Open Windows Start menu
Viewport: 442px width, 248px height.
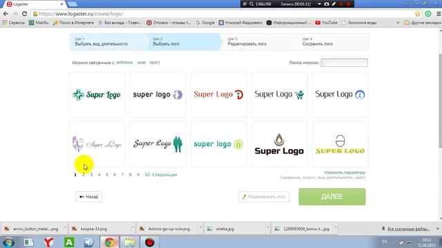(x=8, y=242)
